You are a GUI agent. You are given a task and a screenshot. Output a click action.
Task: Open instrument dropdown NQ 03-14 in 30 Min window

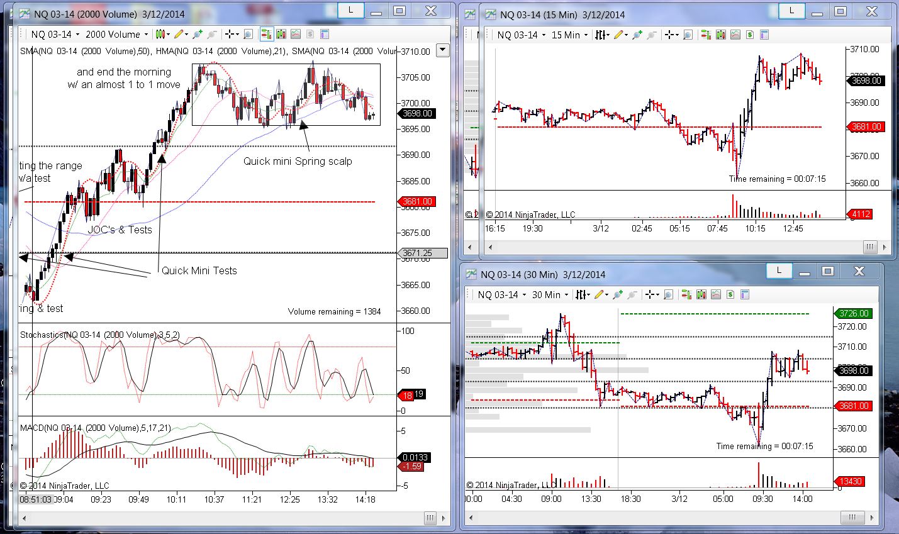point(502,295)
